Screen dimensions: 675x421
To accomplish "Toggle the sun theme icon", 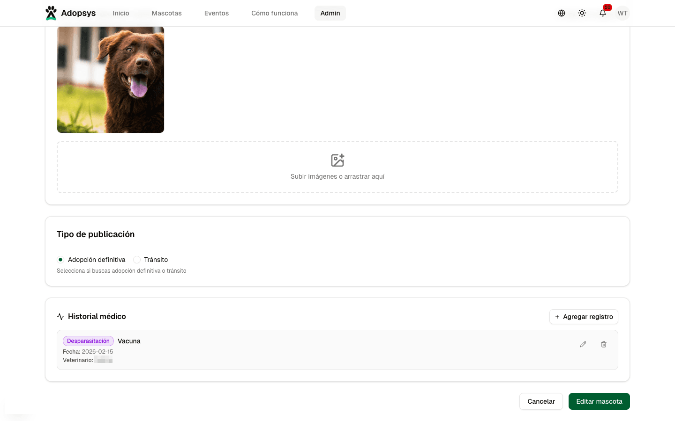I will (x=582, y=13).
